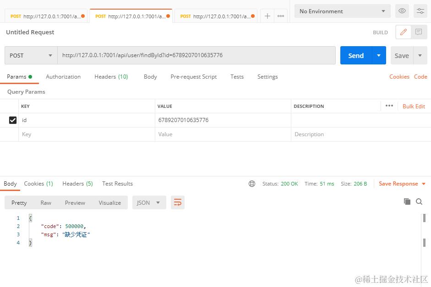Open a new request tab with plus icon
This screenshot has width=431, height=287.
[x=267, y=16]
